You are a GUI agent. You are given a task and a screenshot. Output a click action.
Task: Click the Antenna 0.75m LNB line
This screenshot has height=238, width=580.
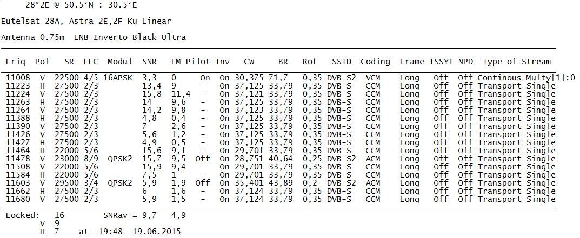[93, 37]
